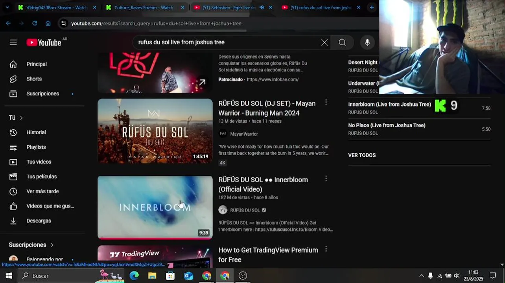
Task: Open the infobae.com sponsored link
Action: coord(273,79)
